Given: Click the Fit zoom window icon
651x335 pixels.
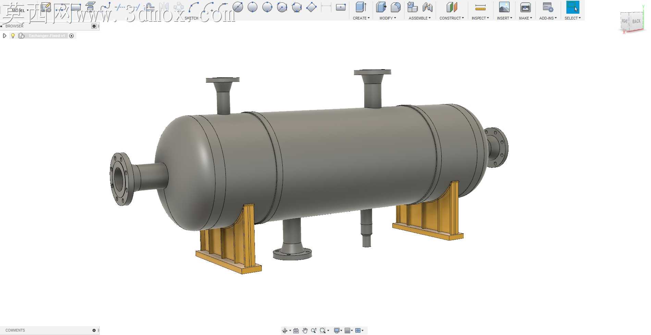Looking at the screenshot, I should point(322,331).
